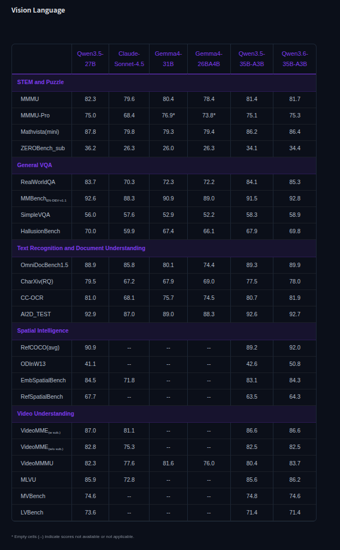Click the 81.9 score in CC-OCR row
Viewport: 340px width, 550px height.
click(295, 298)
